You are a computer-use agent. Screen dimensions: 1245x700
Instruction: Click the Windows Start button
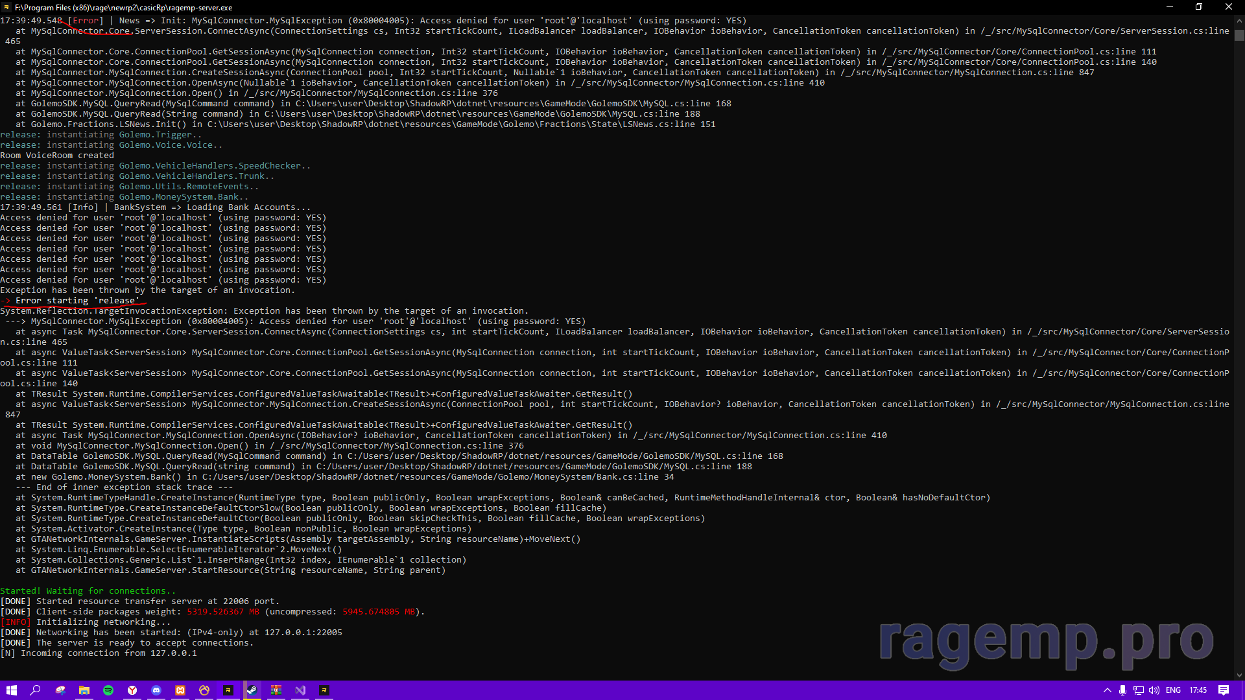pyautogui.click(x=12, y=690)
